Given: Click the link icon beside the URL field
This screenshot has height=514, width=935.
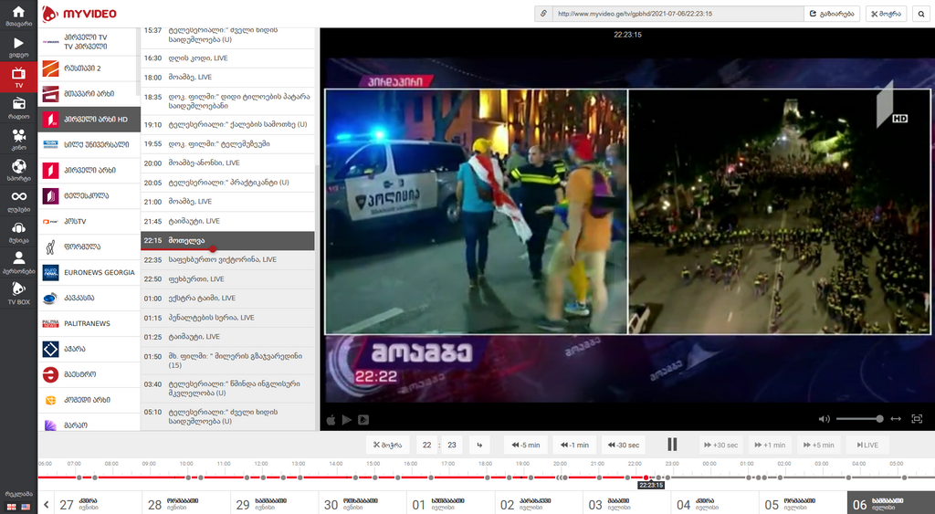Looking at the screenshot, I should coord(543,14).
